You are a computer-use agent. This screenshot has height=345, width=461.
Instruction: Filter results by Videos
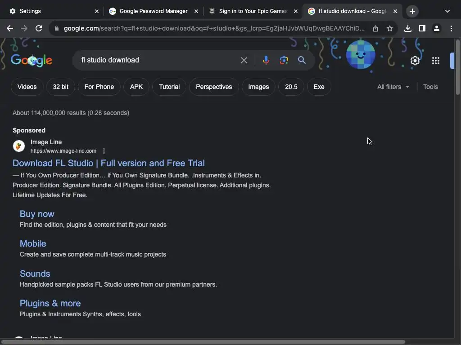click(x=27, y=87)
